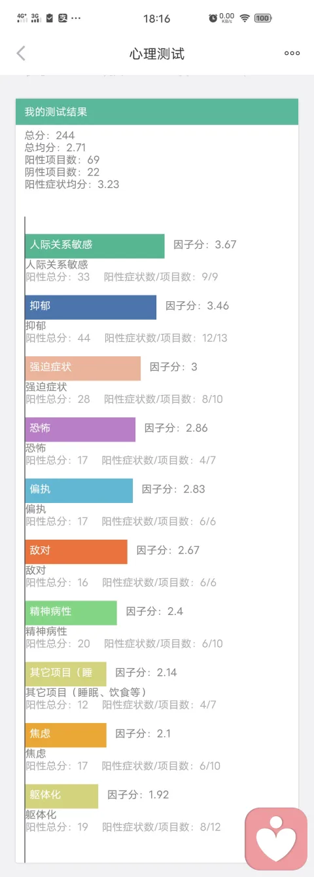Tap the 4G signal strength icon

tap(23, 18)
